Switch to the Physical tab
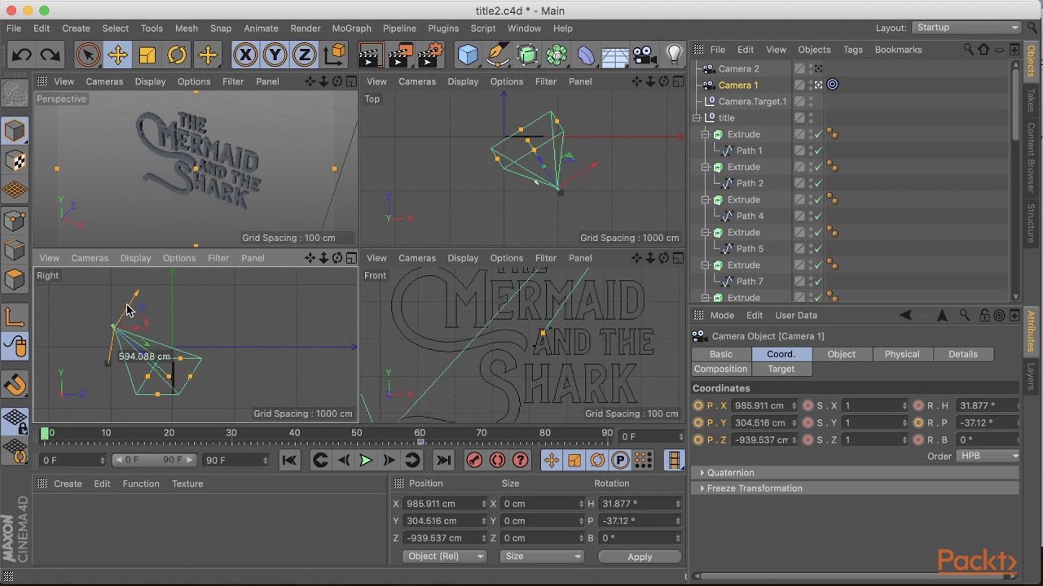Screen dimensions: 1043x586 pos(901,354)
